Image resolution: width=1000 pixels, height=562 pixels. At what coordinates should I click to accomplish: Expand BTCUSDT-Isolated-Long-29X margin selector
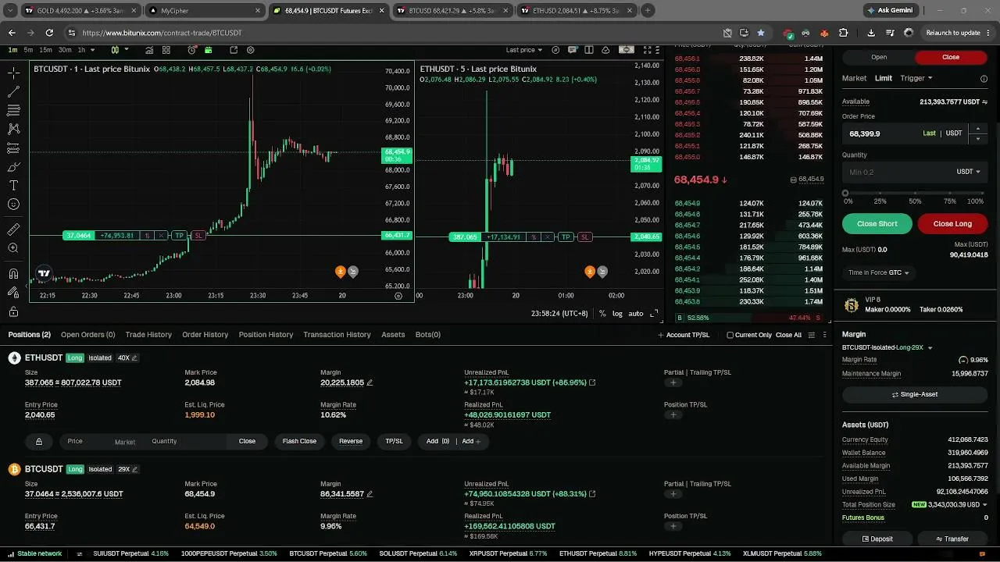887,347
